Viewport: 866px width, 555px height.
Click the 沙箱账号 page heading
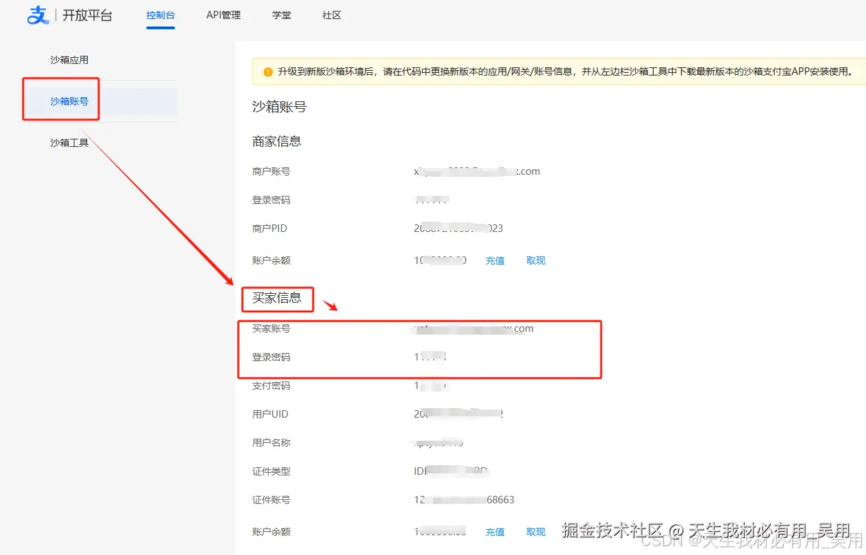point(279,107)
